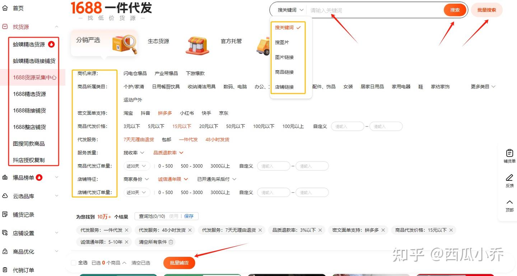The width and height of the screenshot is (517, 276).
Task: Toggle the 包邮 shipping filter
Action: tap(166, 139)
